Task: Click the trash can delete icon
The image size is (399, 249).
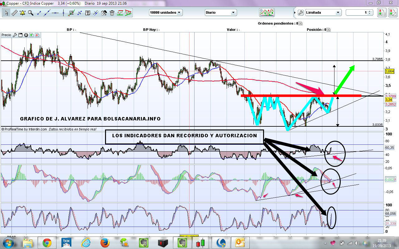Action: (x=112, y=13)
